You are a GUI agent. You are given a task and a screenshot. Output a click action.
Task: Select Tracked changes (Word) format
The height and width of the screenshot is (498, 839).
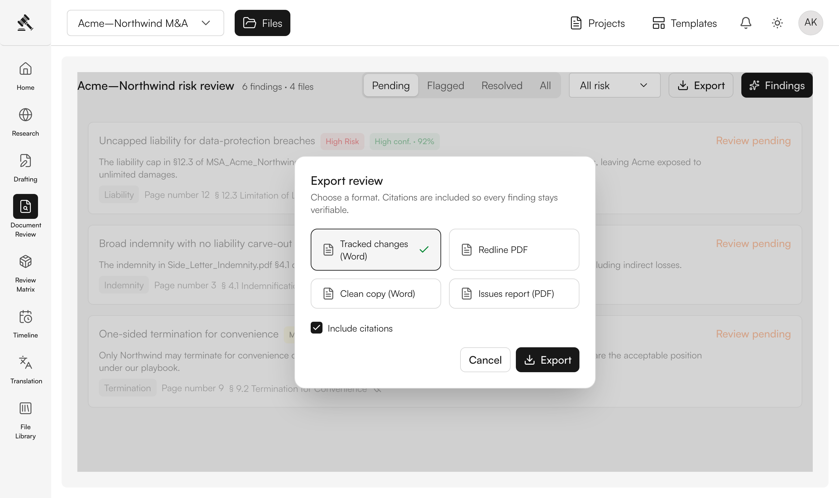(376, 250)
